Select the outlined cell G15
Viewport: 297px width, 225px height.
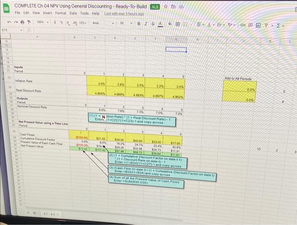coord(176,50)
